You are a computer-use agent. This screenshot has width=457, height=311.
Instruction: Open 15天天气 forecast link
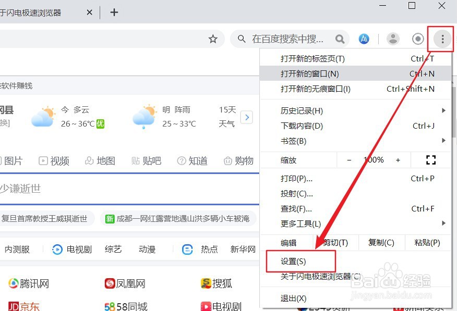(227, 117)
